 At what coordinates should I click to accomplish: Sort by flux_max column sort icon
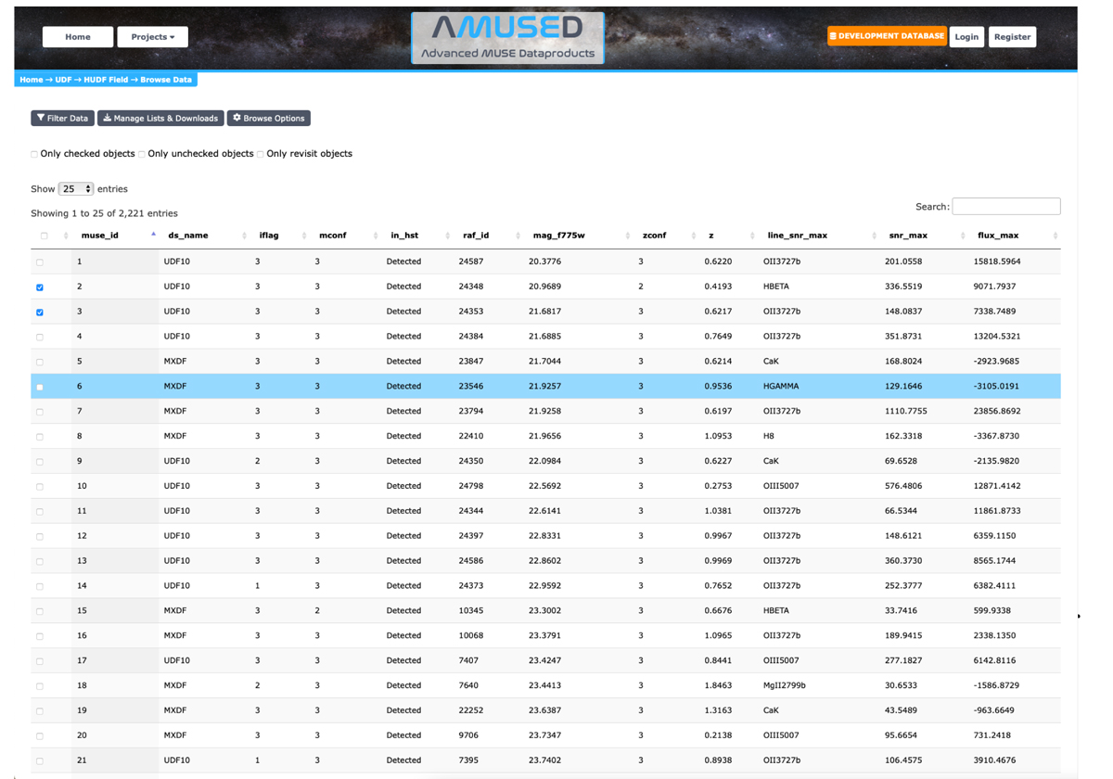[x=1055, y=236]
